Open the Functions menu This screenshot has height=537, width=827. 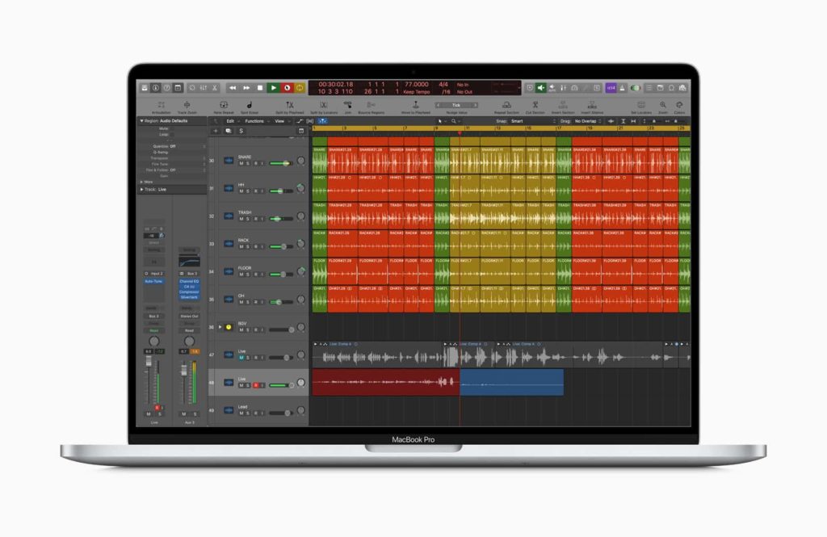(254, 120)
